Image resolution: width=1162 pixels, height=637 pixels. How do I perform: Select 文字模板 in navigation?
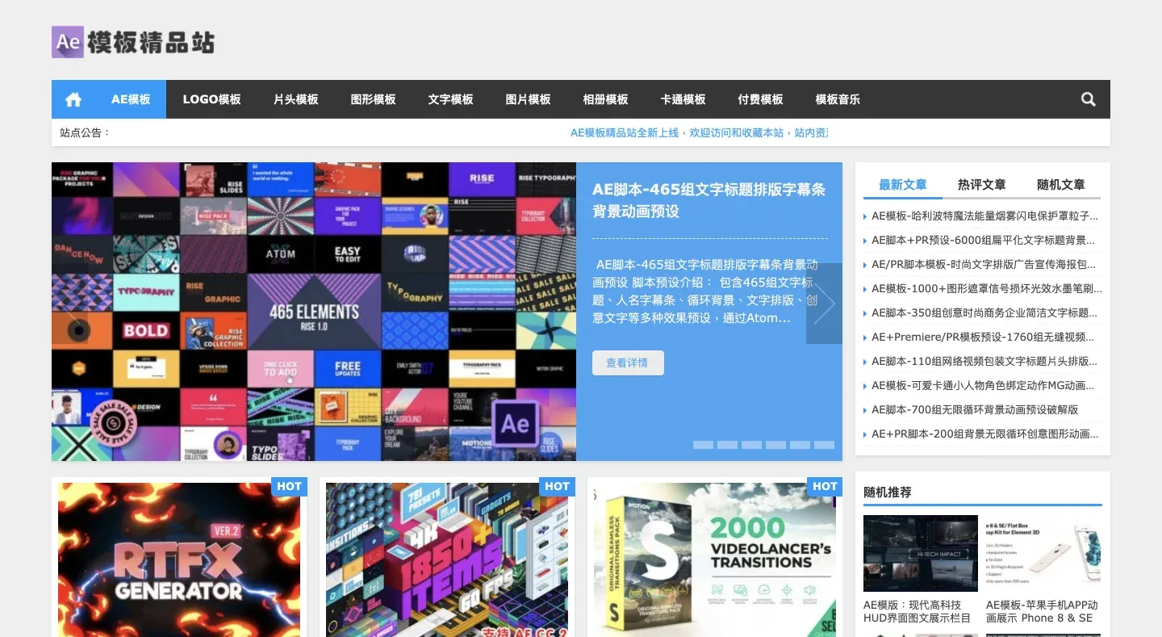point(450,99)
